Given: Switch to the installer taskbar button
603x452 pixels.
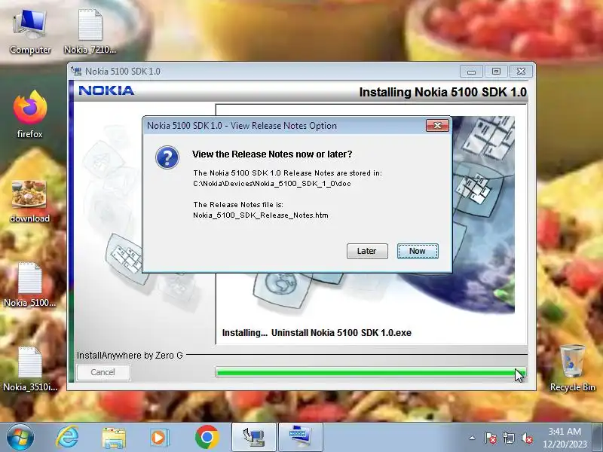Looking at the screenshot, I should [254, 438].
